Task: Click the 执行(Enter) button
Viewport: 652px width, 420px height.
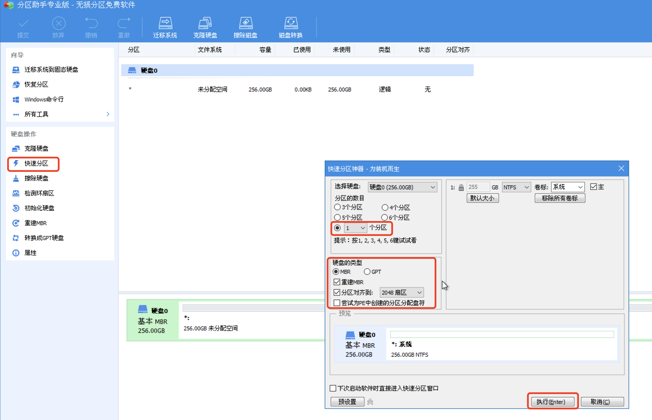Action: point(552,402)
